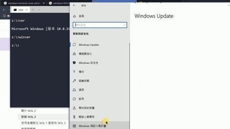This screenshot has height=129, width=230.
Task: Close the 'windows terminal runas admin' browser tab
Action: click(44, 3)
